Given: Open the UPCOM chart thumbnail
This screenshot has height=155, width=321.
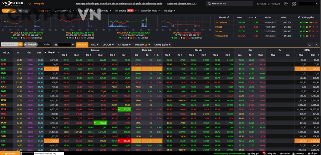Looking at the screenshot, I should pos(186,21).
